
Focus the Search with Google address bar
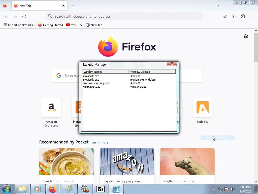[124, 16]
